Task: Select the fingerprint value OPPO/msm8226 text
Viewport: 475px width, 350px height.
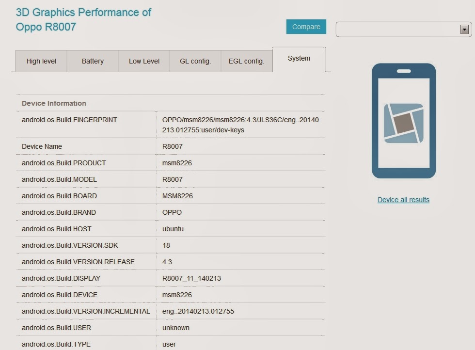Action: click(x=240, y=125)
